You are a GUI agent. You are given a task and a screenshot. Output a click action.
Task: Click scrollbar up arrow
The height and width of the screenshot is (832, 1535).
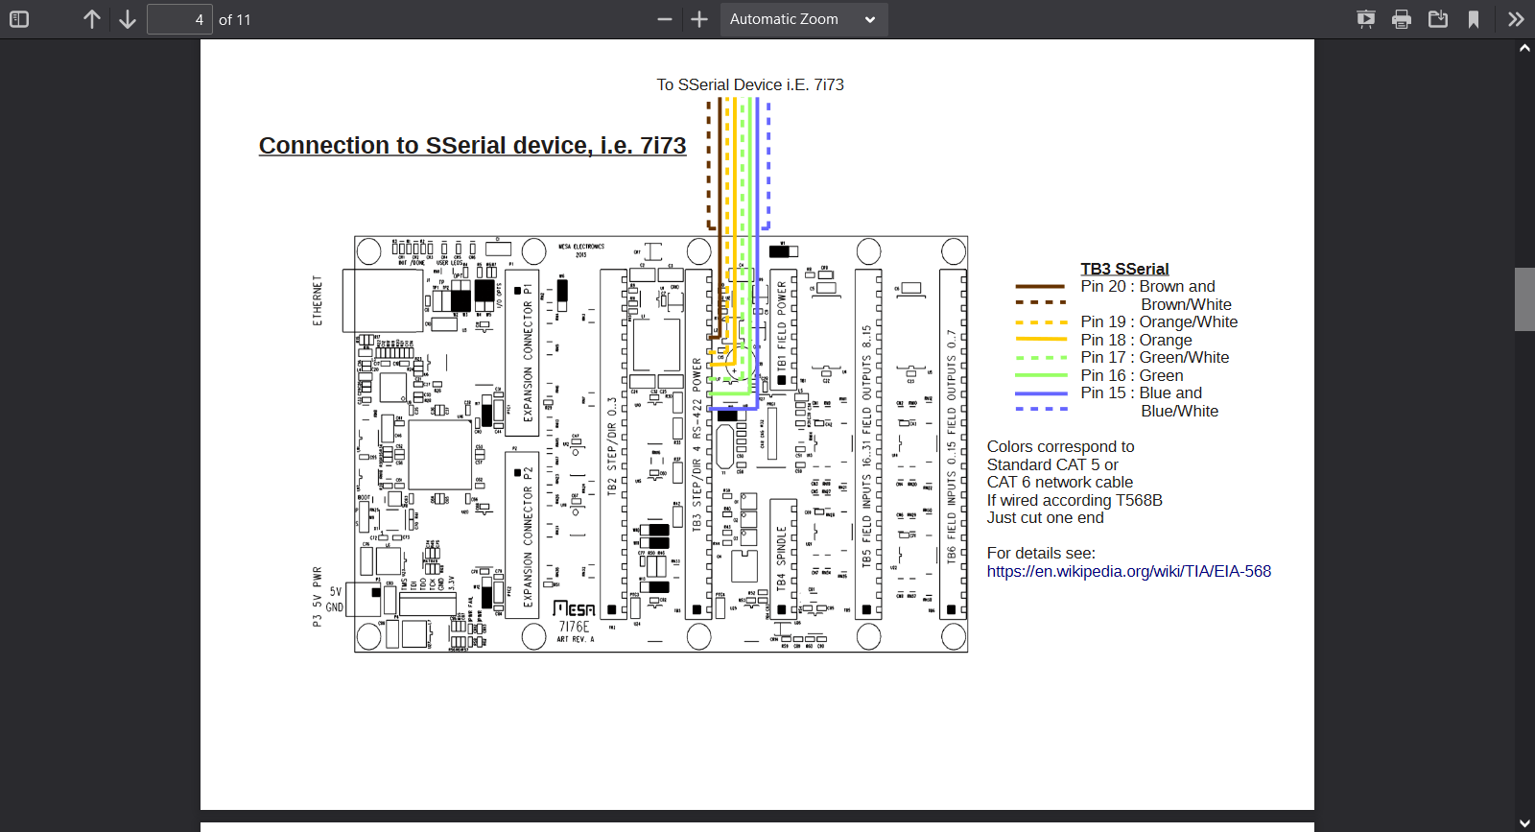tap(1524, 48)
